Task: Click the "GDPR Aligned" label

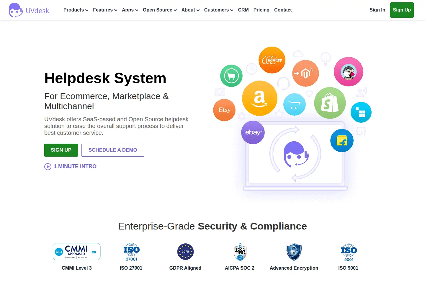Action: pos(185,268)
